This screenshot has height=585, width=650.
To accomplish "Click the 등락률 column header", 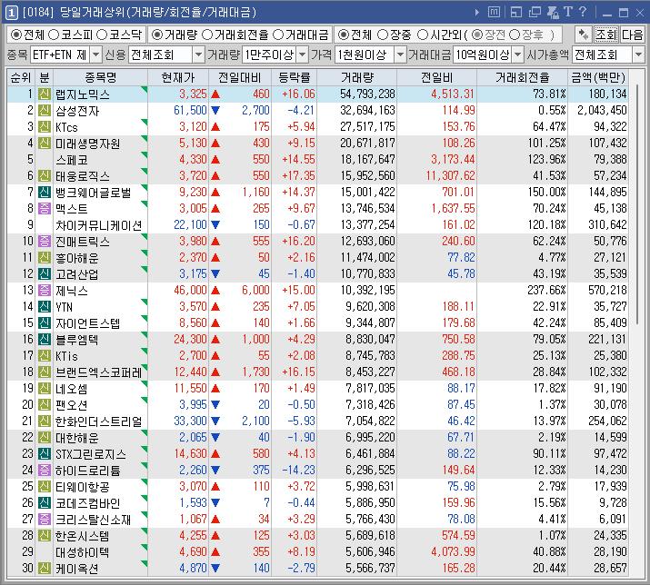I will click(294, 77).
